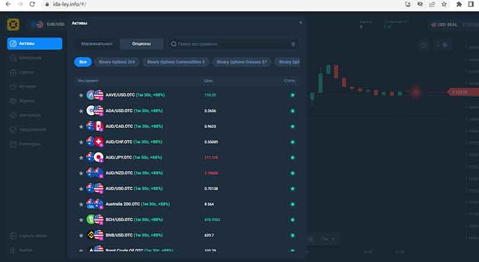The width and height of the screenshot is (479, 262).
Task: Click the BNB/USD.OTC coin icon
Action: (x=91, y=235)
